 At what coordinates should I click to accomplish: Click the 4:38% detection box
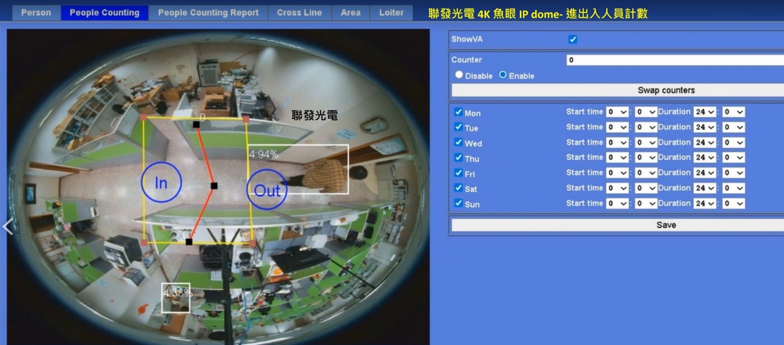tap(176, 297)
